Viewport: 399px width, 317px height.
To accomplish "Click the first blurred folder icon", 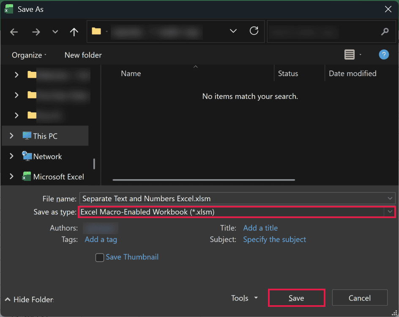I will [x=32, y=74].
